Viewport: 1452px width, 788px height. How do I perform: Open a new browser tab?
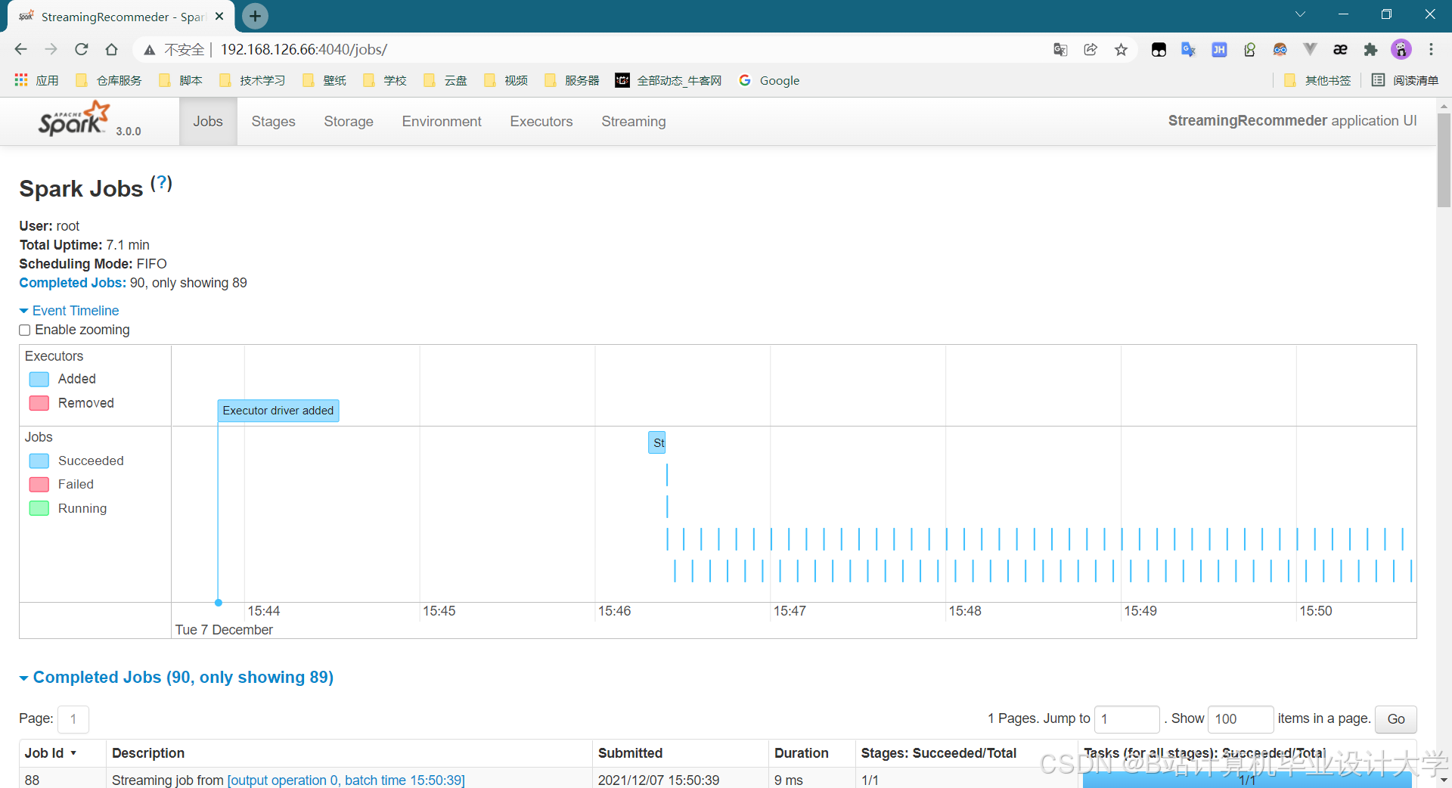tap(255, 16)
